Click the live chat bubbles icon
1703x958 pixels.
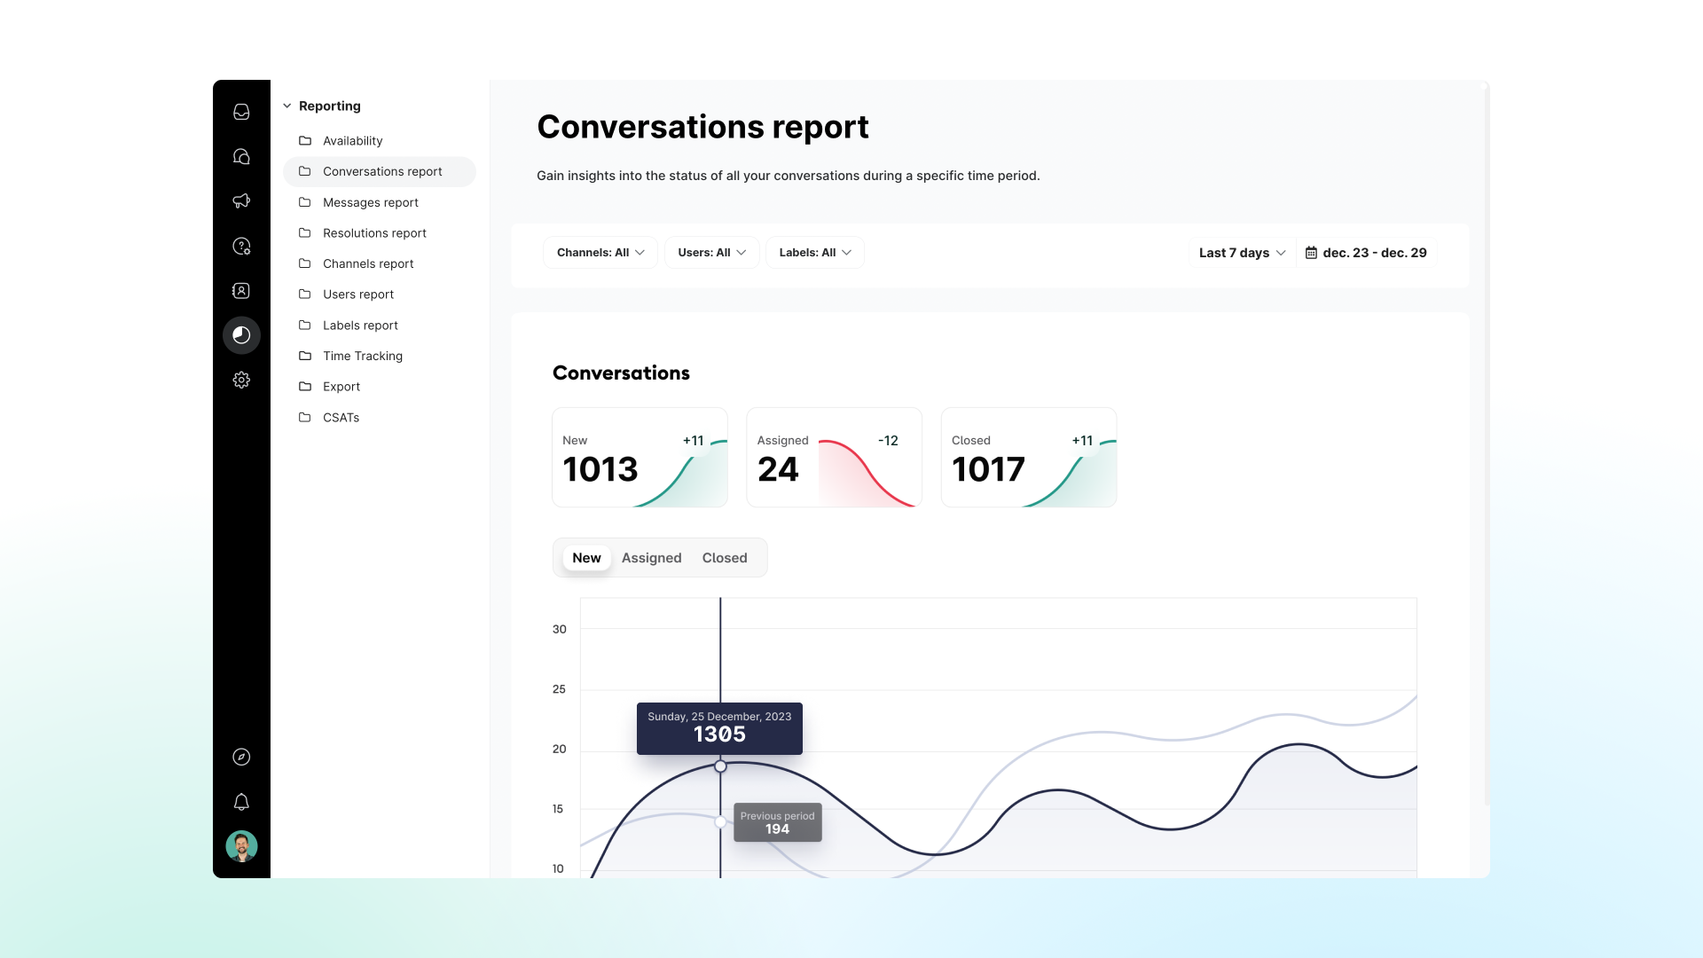(241, 157)
